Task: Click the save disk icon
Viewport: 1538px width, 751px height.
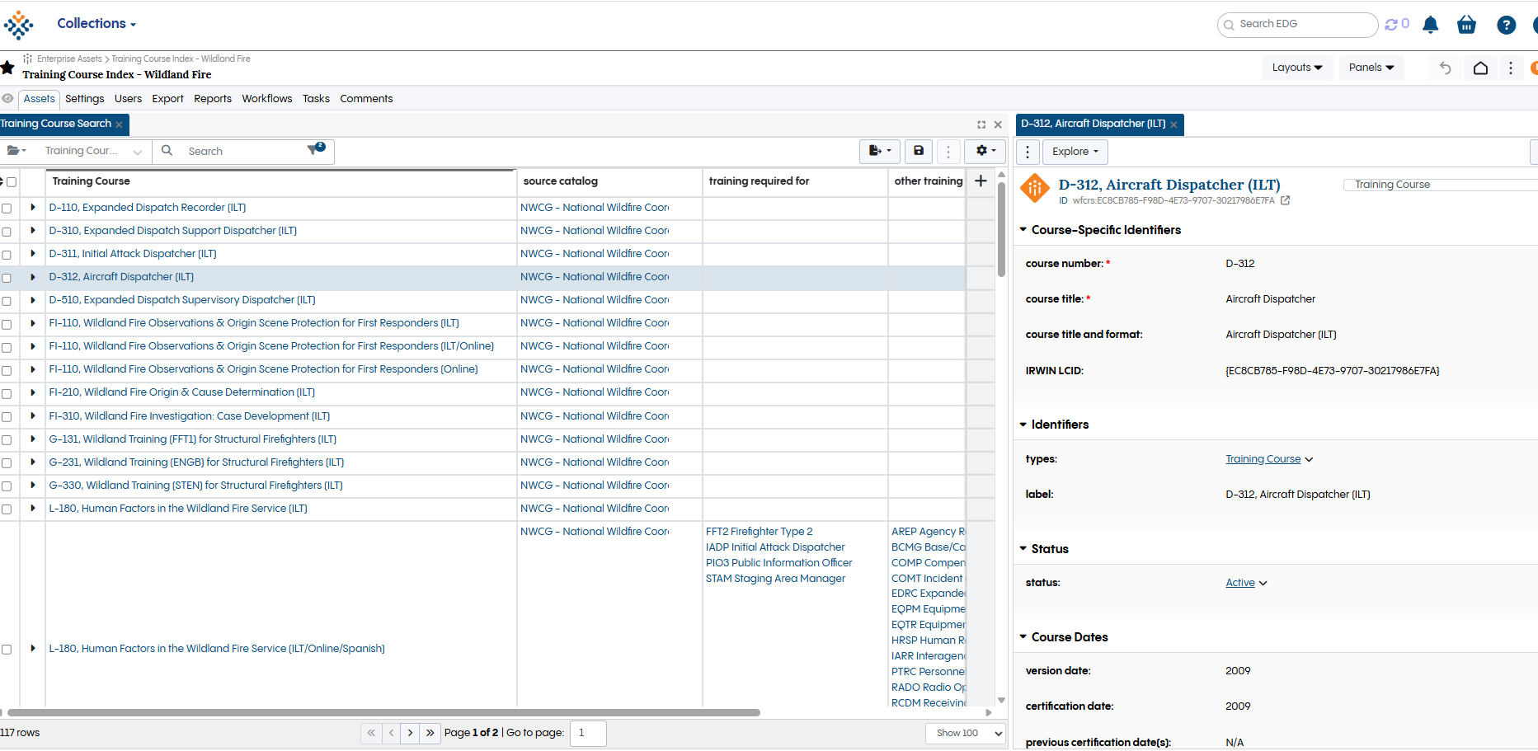Action: point(918,151)
